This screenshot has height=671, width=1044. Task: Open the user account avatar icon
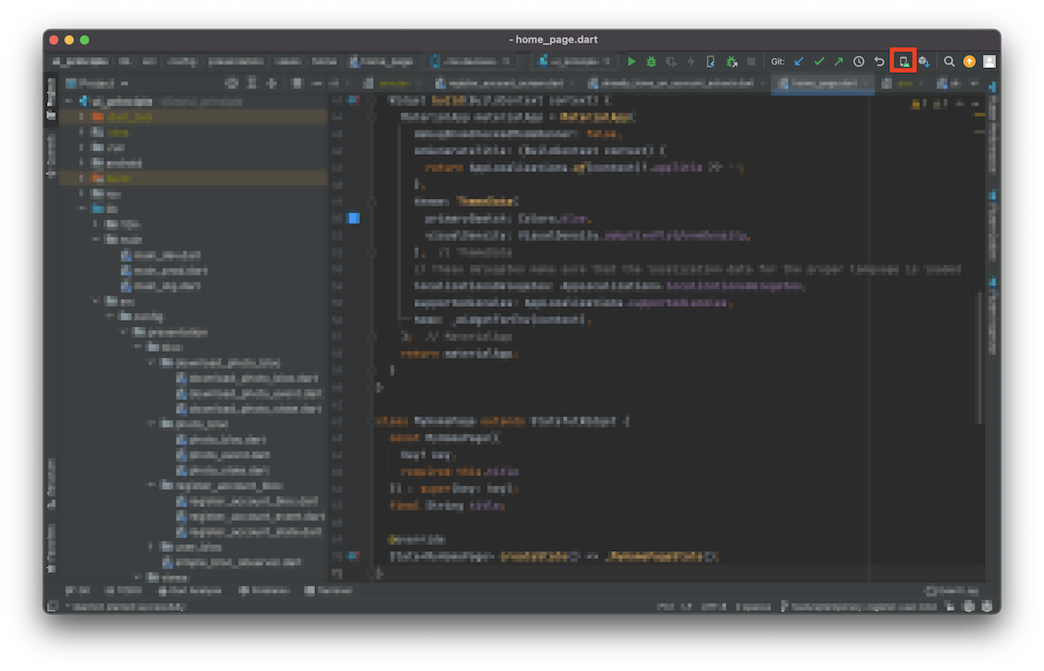990,62
